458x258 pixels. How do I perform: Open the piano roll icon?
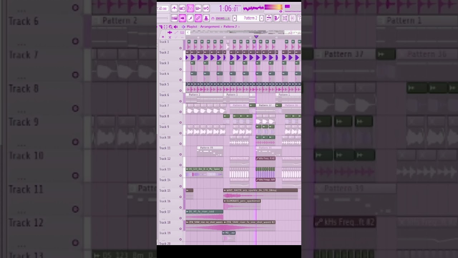tap(277, 18)
